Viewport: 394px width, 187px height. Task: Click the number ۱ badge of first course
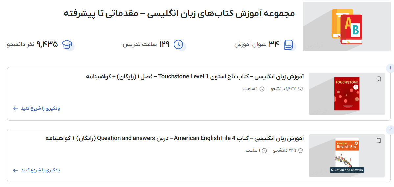[x=390, y=68]
